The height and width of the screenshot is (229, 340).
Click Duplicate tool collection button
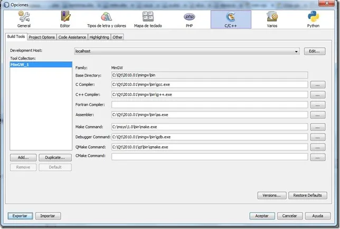coord(55,158)
